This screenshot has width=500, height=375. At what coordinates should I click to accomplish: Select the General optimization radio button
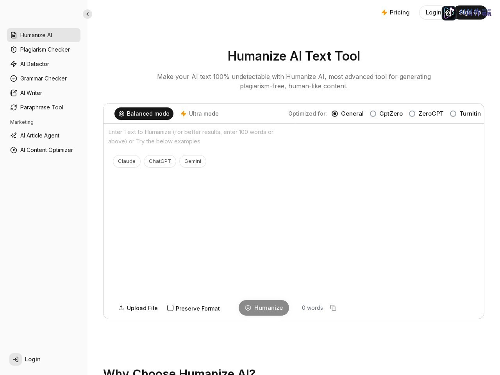point(335,114)
